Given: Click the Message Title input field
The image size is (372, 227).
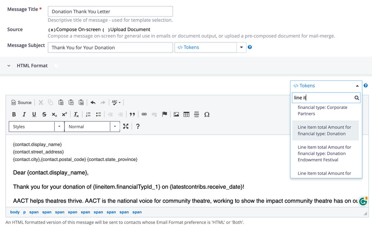Looking at the screenshot, I should (x=110, y=12).
